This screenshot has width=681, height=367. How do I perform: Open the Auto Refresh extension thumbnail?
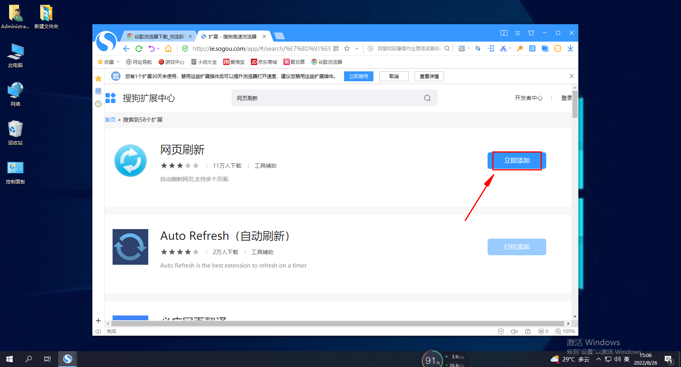click(130, 247)
